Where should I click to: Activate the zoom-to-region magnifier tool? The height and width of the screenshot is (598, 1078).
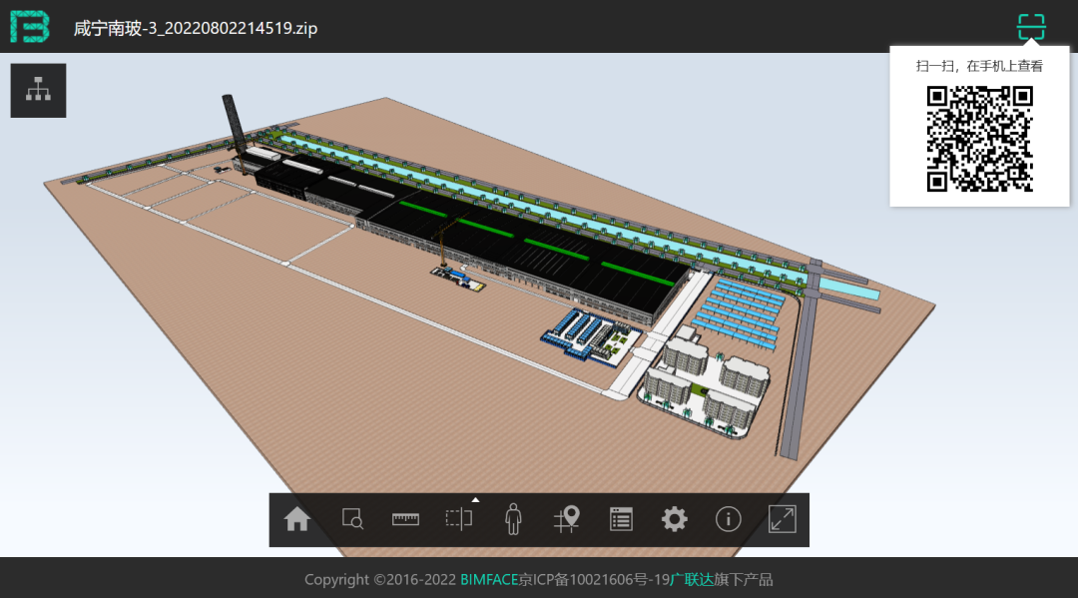click(350, 519)
